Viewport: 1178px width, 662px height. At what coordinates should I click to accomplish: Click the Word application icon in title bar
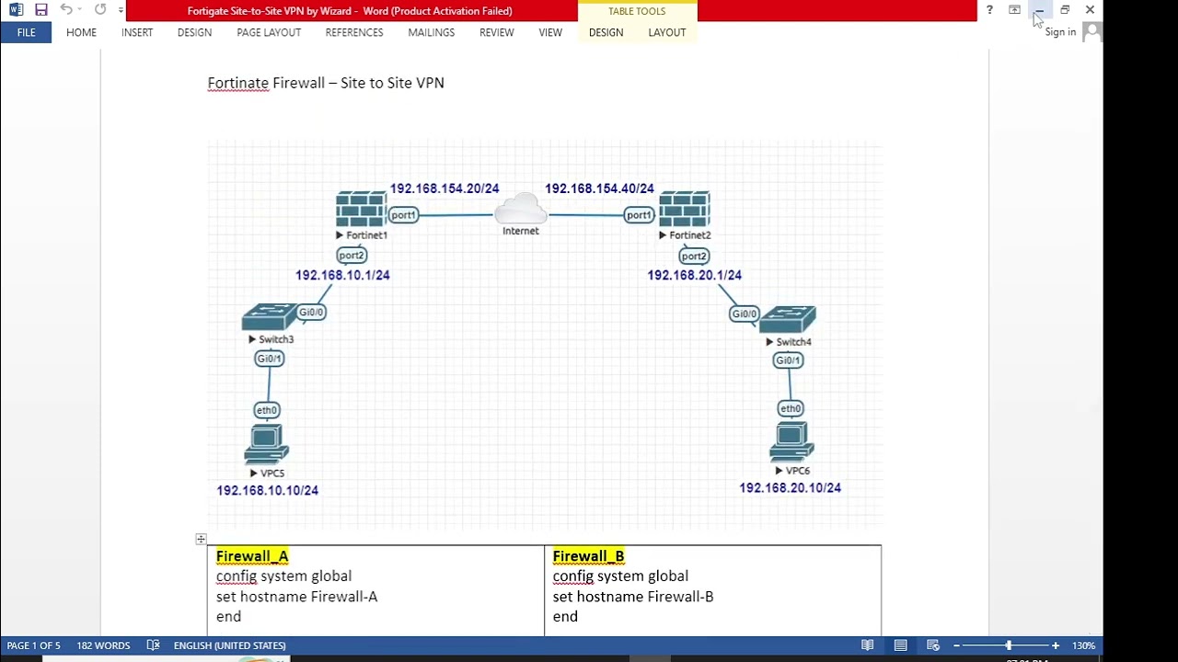(x=16, y=10)
